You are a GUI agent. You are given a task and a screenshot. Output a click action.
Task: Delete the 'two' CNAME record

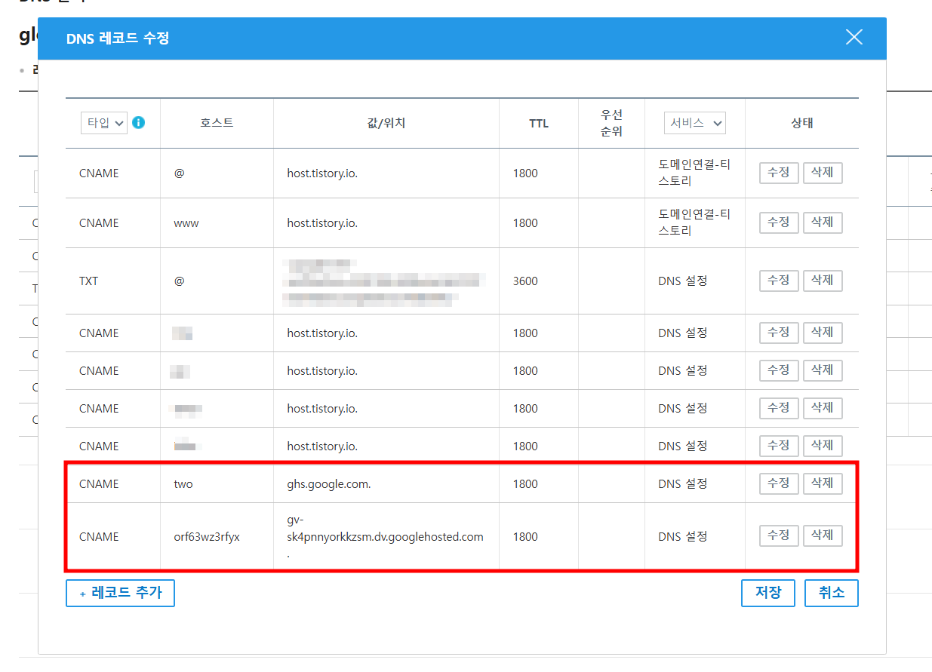pos(823,483)
